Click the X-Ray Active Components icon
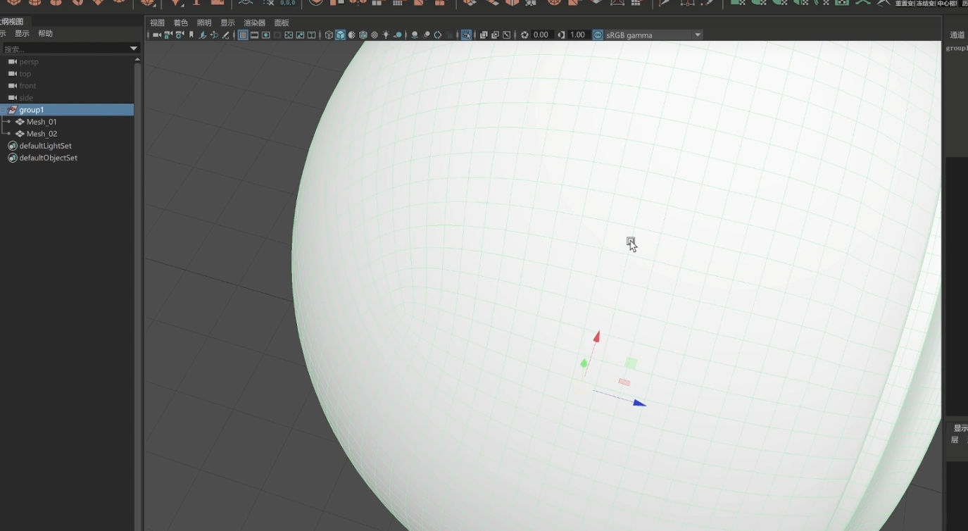The height and width of the screenshot is (531, 968). pos(495,35)
